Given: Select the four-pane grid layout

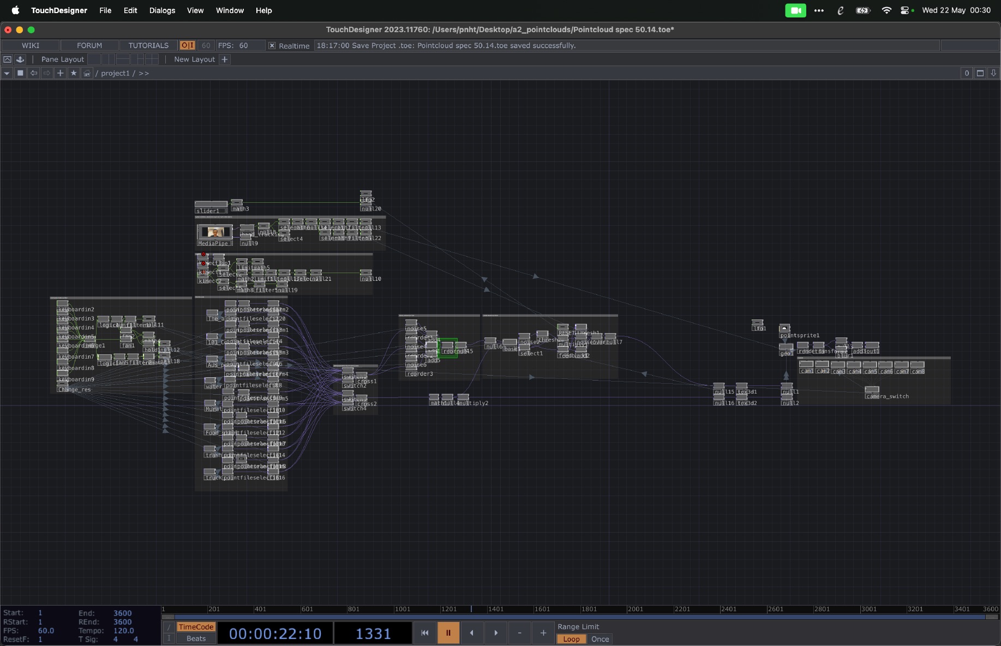Looking at the screenshot, I should click(x=152, y=59).
